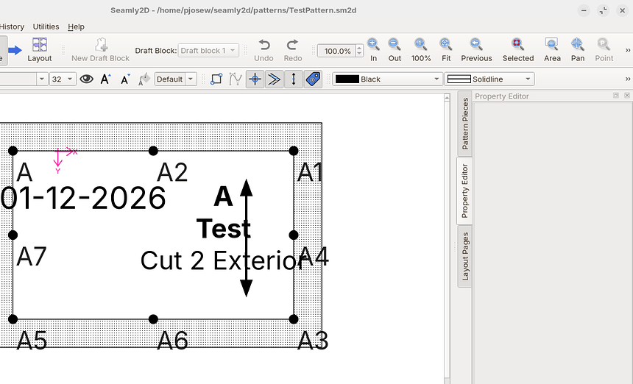Viewport: 633px width, 384px height.
Task: Toggle point name visibility eye icon
Action: (x=87, y=79)
